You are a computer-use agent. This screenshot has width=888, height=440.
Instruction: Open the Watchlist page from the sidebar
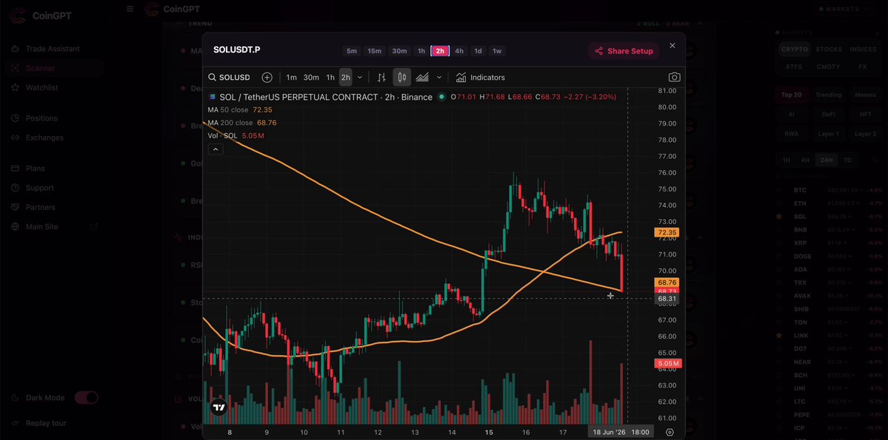[x=42, y=88]
